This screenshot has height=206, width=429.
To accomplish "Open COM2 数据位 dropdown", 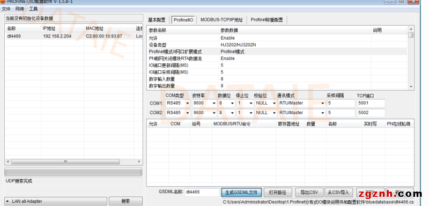I will tap(226, 113).
